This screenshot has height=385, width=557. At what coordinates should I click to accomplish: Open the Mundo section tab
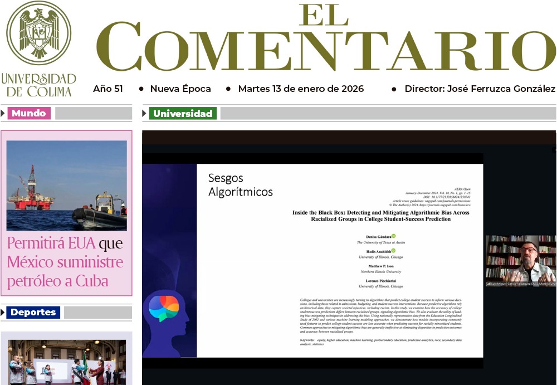coord(28,113)
